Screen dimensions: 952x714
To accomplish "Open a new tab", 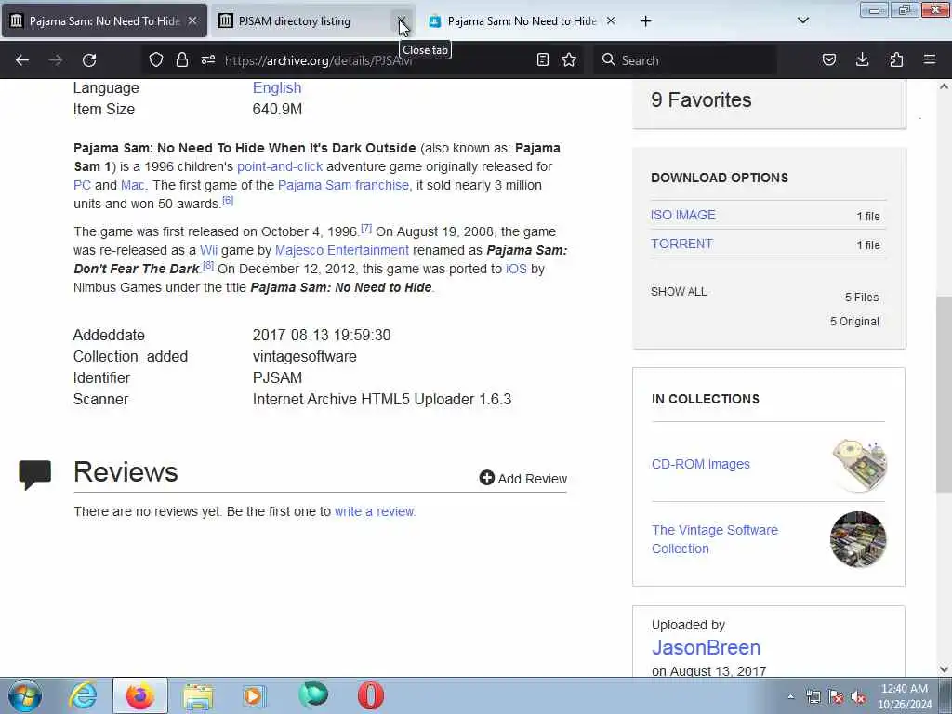I will click(x=645, y=21).
